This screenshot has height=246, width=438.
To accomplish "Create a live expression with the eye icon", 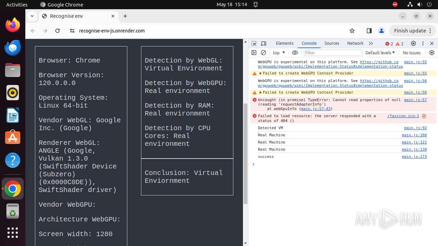I will (295, 53).
